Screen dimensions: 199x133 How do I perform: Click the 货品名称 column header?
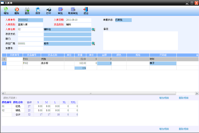(52, 55)
